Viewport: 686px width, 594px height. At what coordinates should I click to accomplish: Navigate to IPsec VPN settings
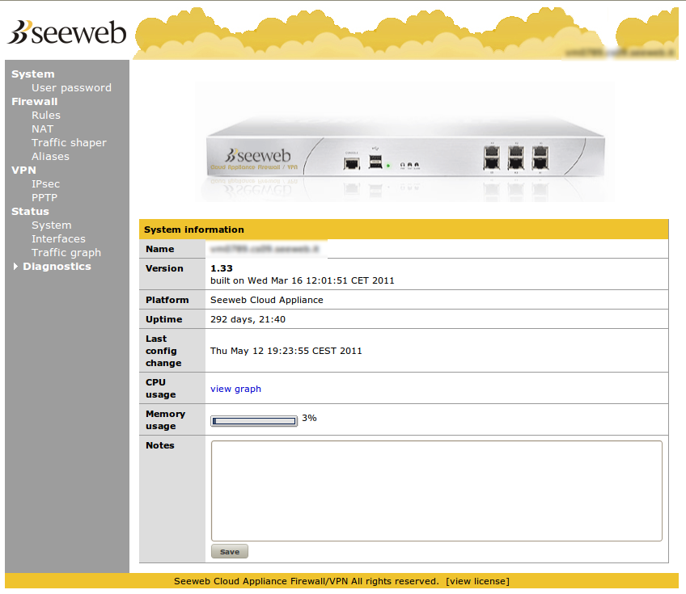click(45, 184)
